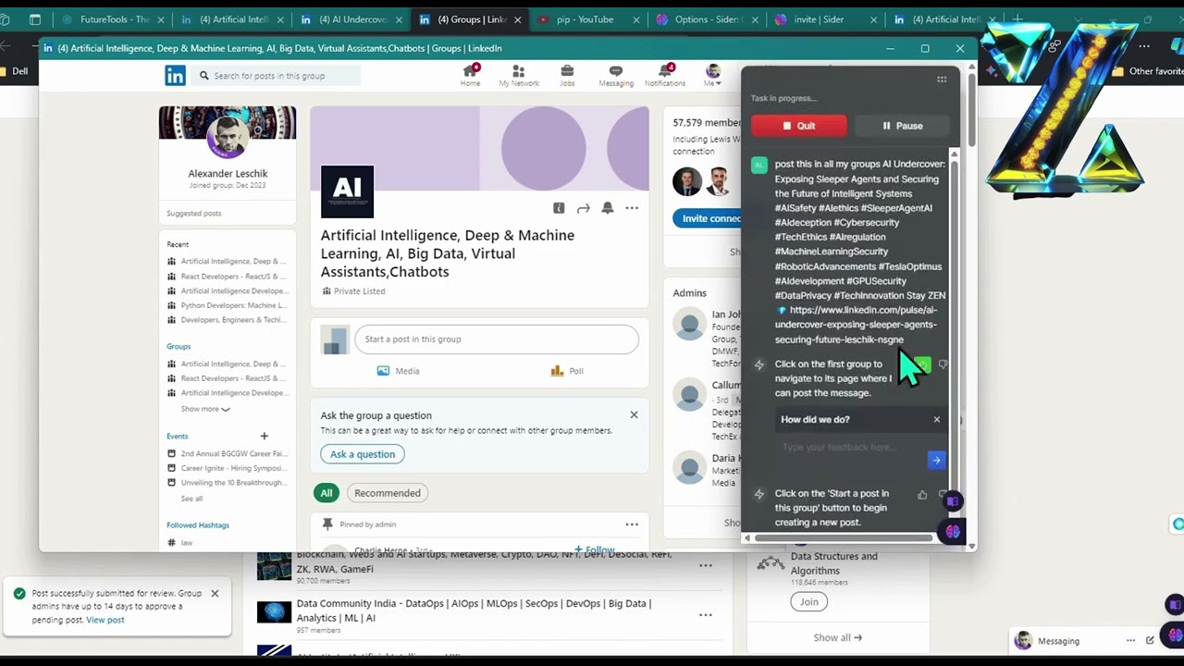1184x666 pixels.
Task: Click the LinkedIn logo
Action: coord(175,76)
